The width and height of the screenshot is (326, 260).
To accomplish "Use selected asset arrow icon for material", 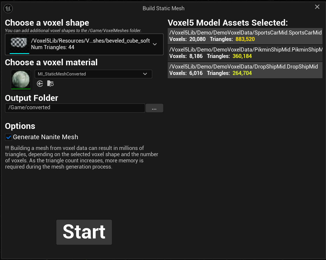I will click(40, 84).
